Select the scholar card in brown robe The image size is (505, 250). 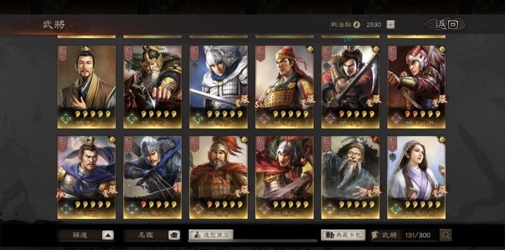coord(87,87)
